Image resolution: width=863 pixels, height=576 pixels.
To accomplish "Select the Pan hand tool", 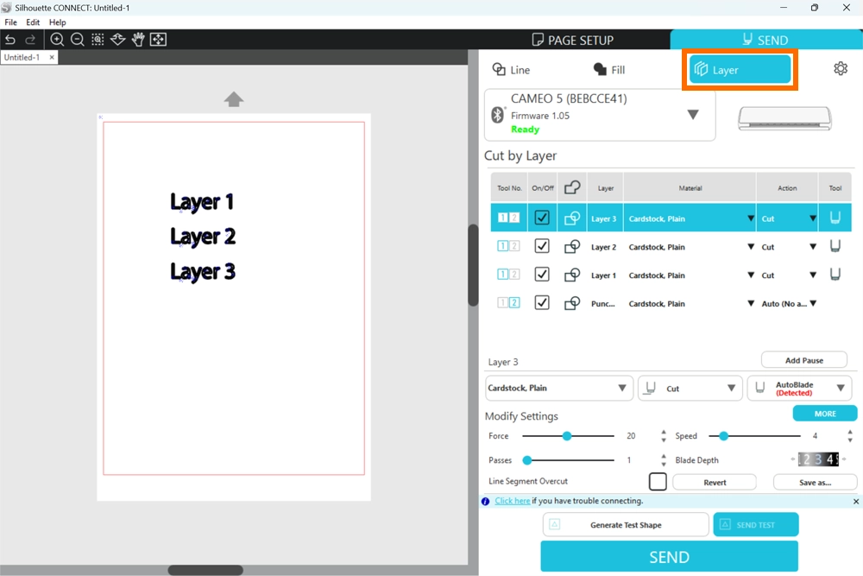I will coord(138,40).
